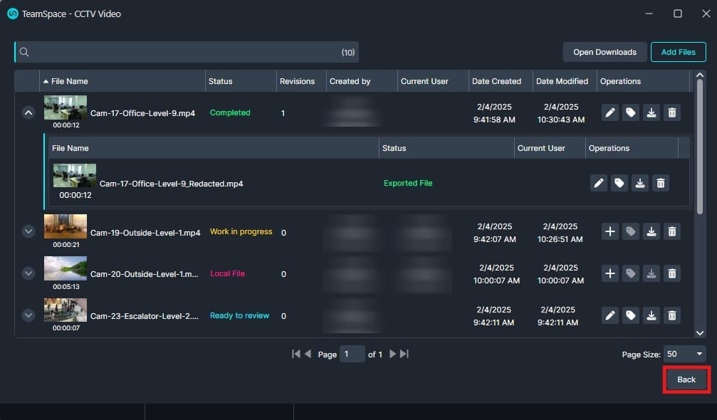Click the edit pencil icon for Cam-17-Office-Level-9.mp4
Image resolution: width=717 pixels, height=420 pixels.
coord(610,112)
